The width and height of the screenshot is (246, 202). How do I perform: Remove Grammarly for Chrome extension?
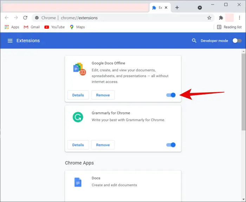point(103,145)
